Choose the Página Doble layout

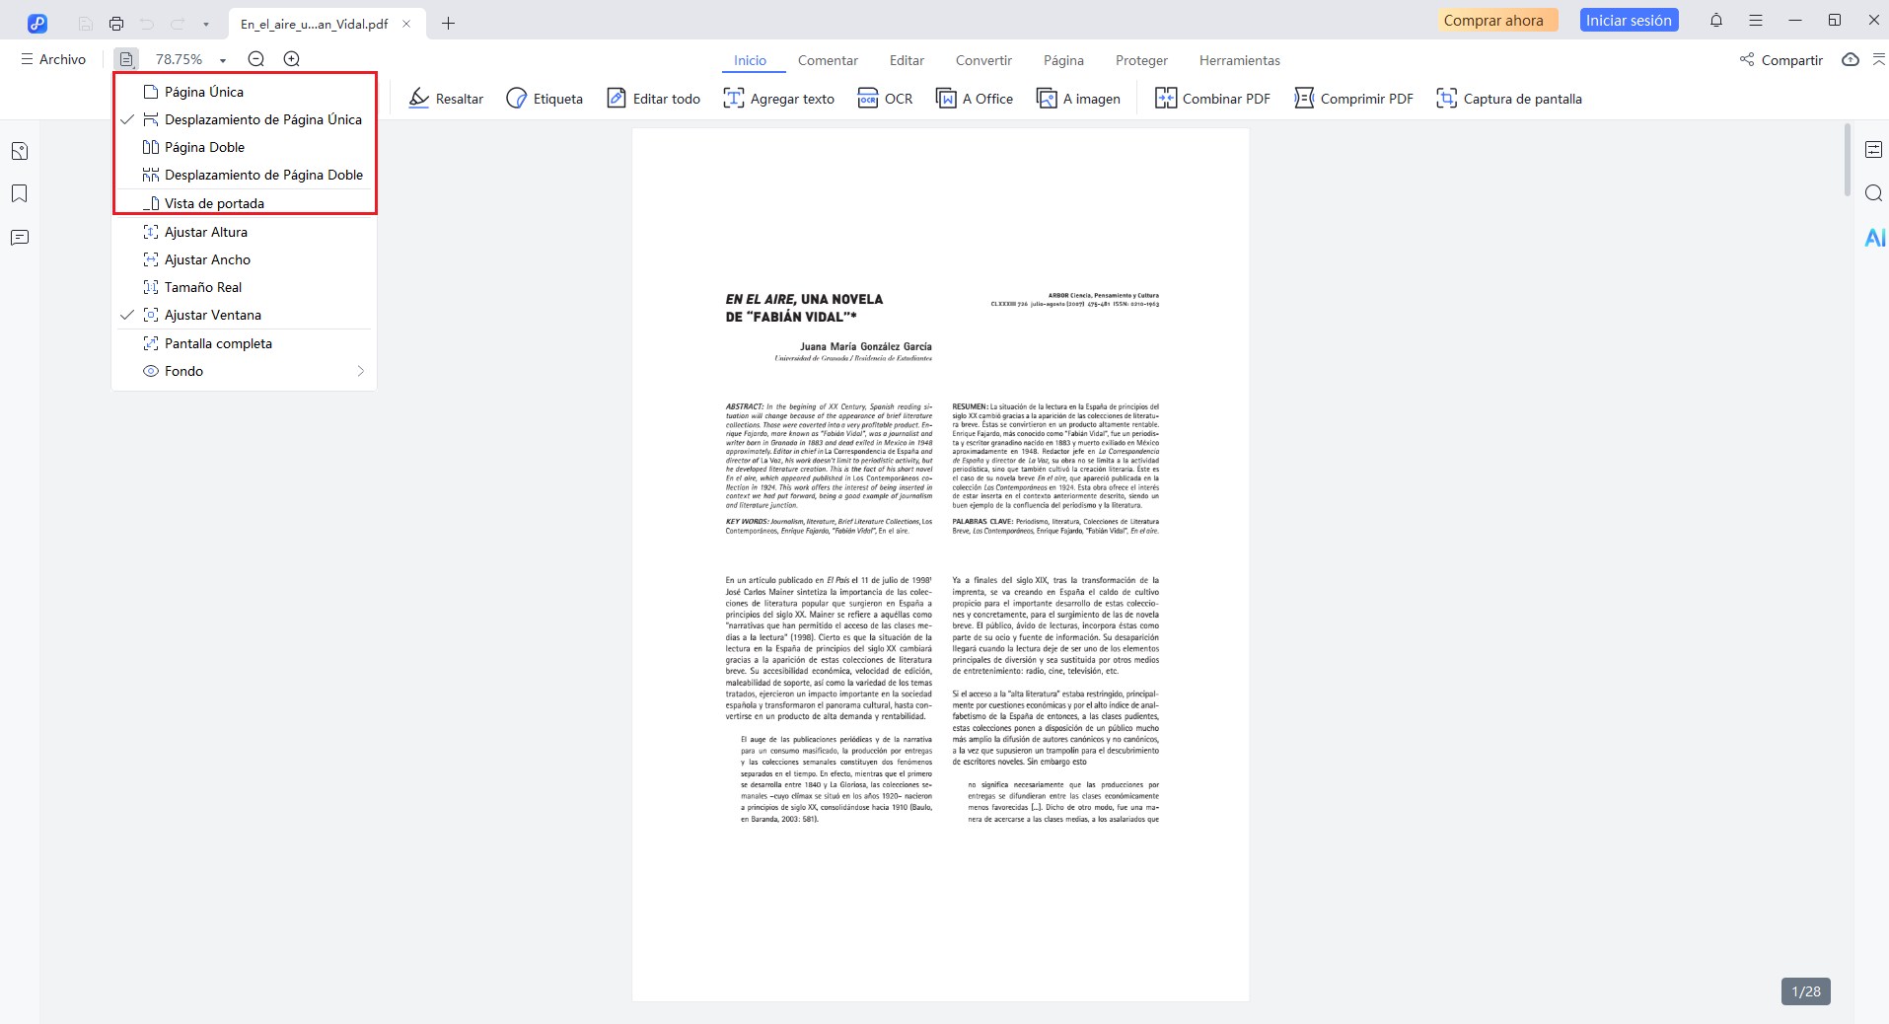245,147
